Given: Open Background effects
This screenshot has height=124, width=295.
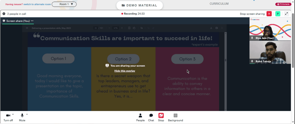Looking at the screenshot, I should pyautogui.click(x=176, y=118).
